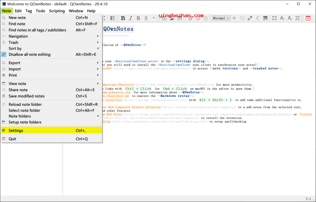
Task: Increase font size with the A-up icon
Action: pos(282,18)
